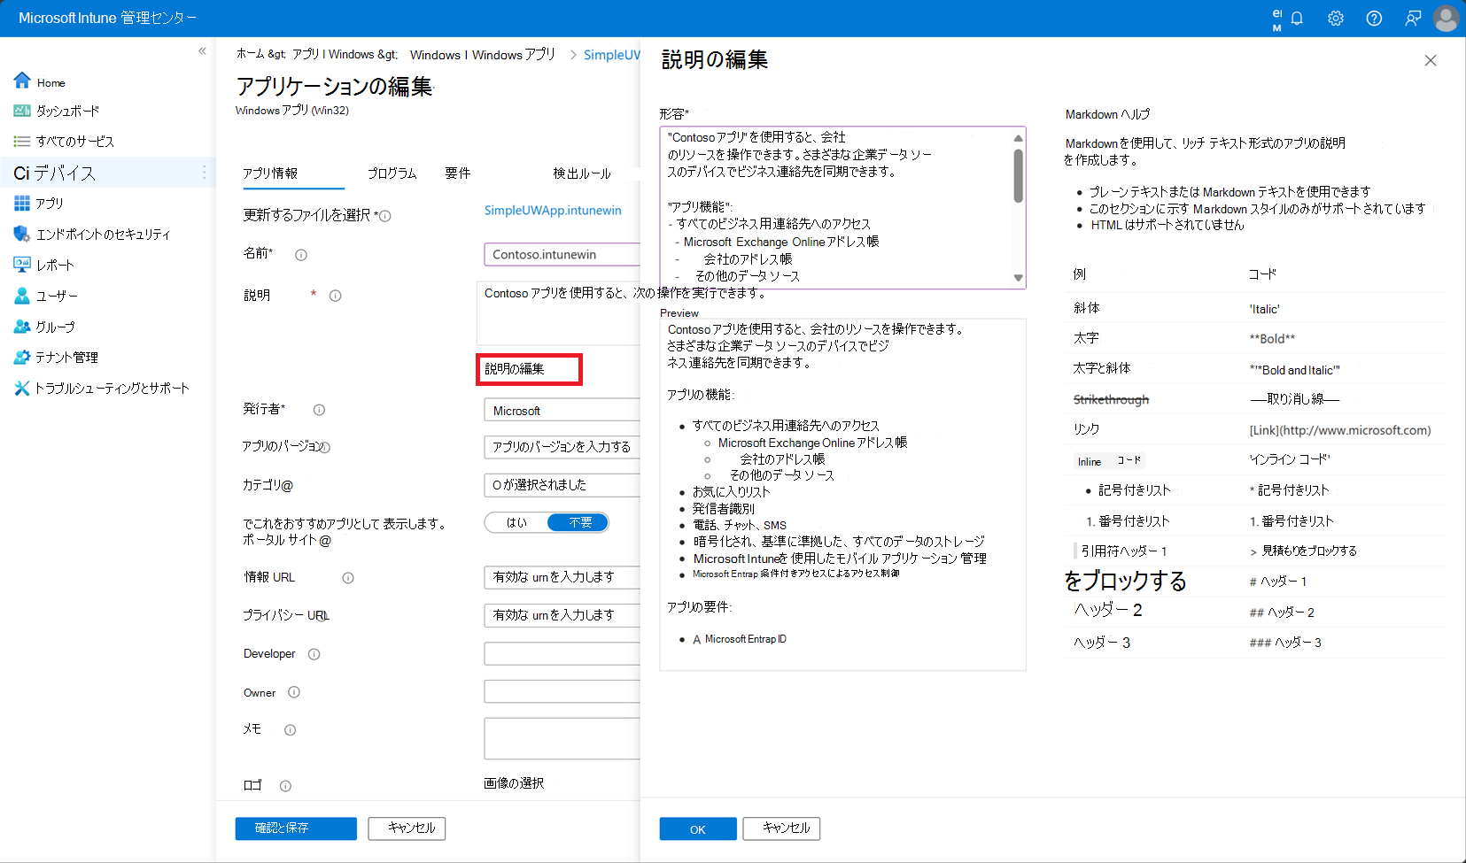Select はい on featured app toggle
This screenshot has height=863, width=1466.
(516, 523)
